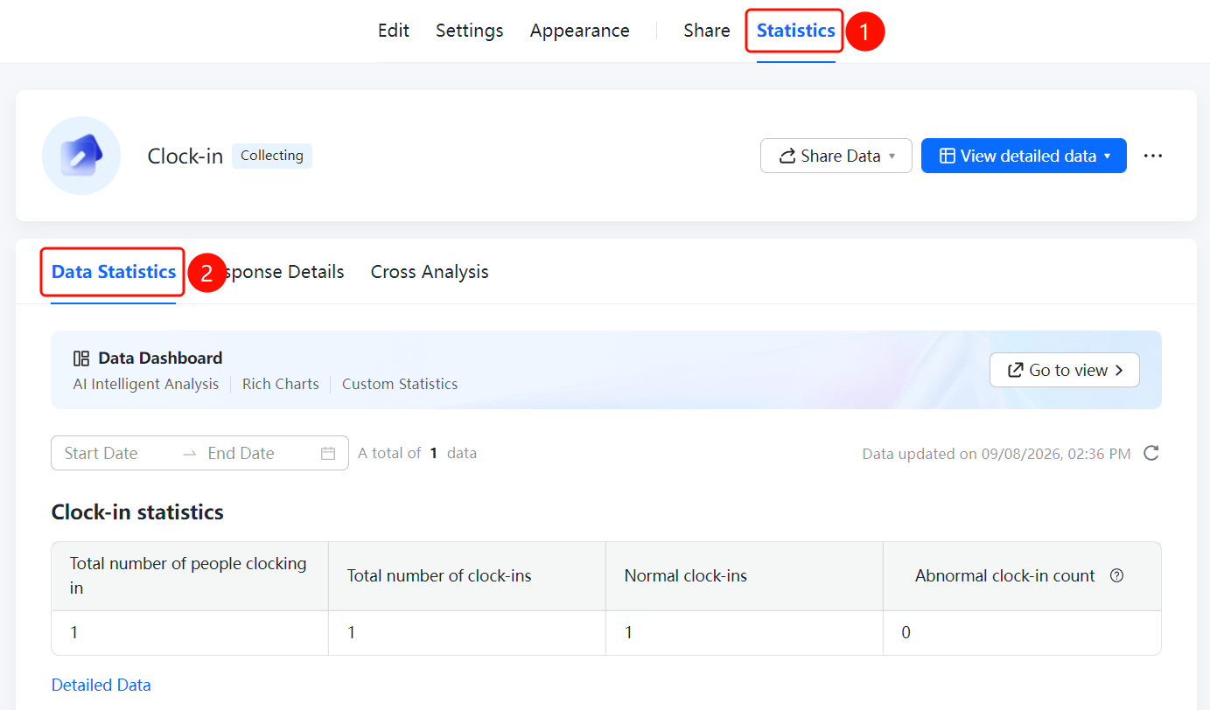The height and width of the screenshot is (710, 1210).
Task: Open the Appearance tab
Action: pos(580,31)
